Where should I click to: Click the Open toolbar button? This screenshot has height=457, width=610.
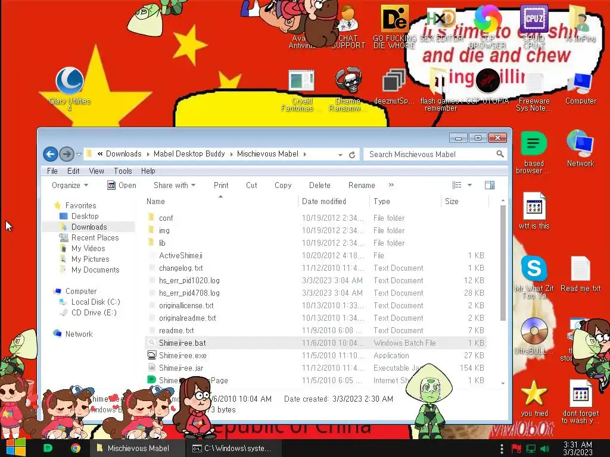[122, 186]
